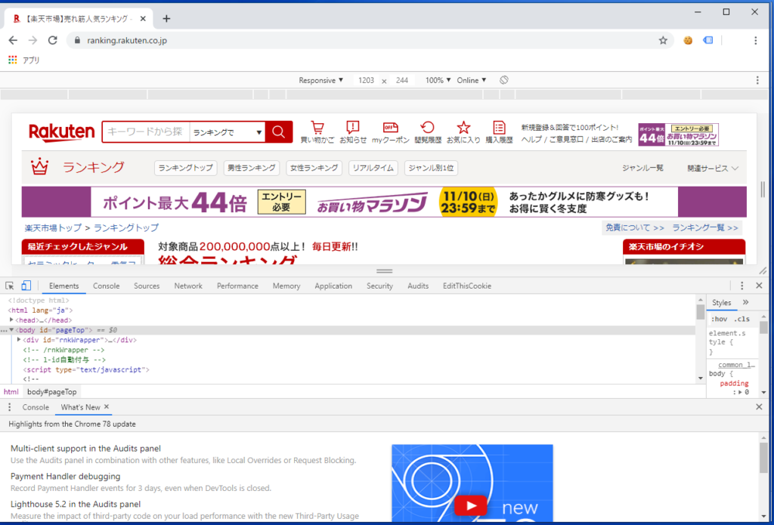Reload the page in the browser
Viewport: 774px width, 525px height.
point(52,41)
